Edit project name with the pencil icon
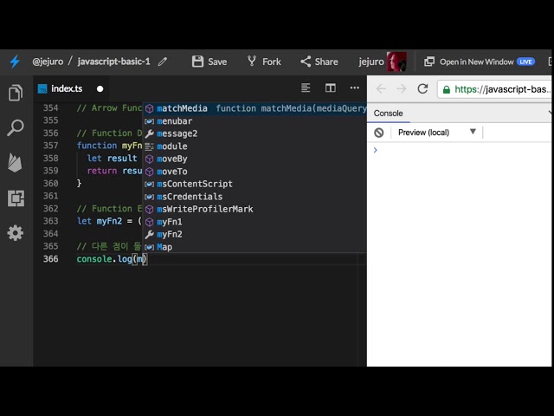Screen dimensions: 554x416 coord(163,62)
